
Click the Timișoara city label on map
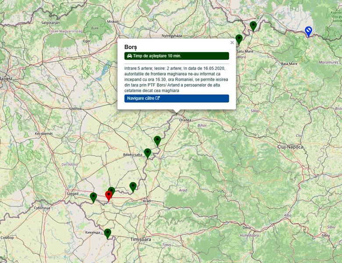(140, 240)
